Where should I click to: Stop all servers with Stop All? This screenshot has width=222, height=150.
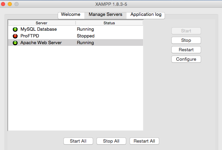click(111, 141)
